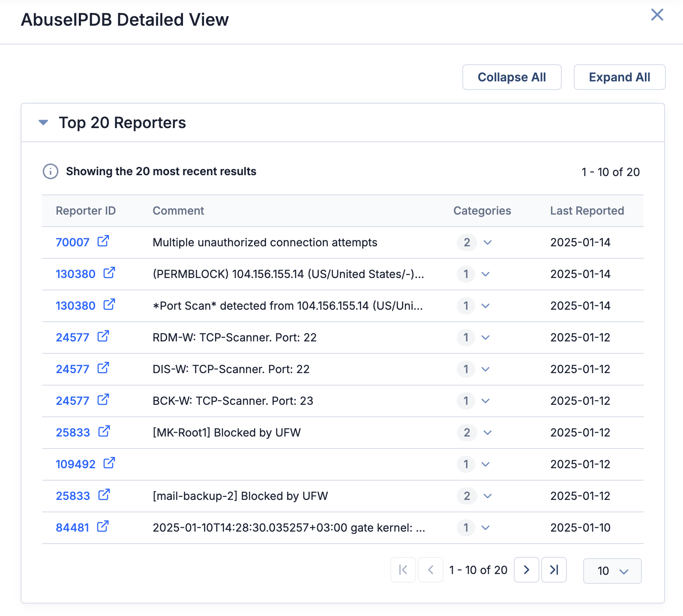This screenshot has height=616, width=683.
Task: Open external link icon in the Port Scan row
Action: pyautogui.click(x=109, y=305)
